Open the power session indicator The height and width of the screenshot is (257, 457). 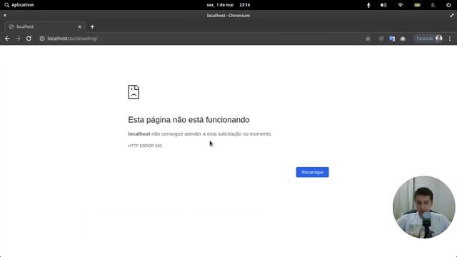pos(448,5)
